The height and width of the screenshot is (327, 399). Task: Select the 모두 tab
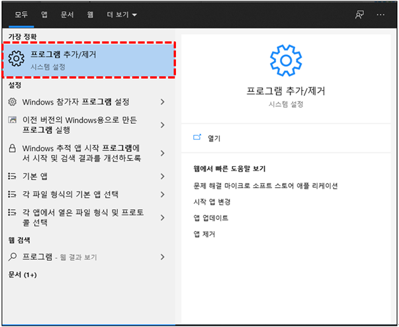(21, 15)
